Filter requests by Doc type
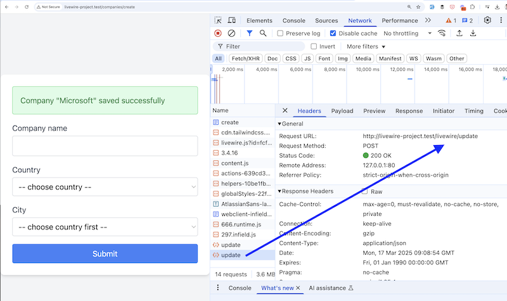The image size is (507, 301). point(273,58)
